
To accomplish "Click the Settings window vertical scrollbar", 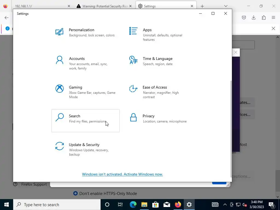I will point(231,129).
